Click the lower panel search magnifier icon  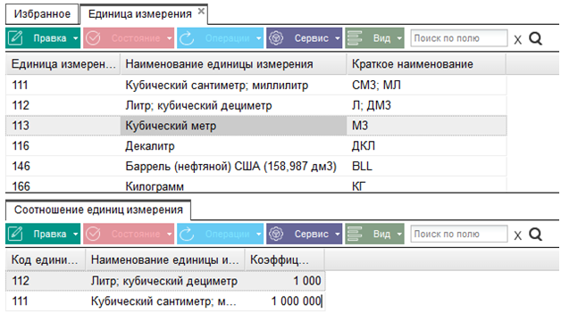coord(536,234)
